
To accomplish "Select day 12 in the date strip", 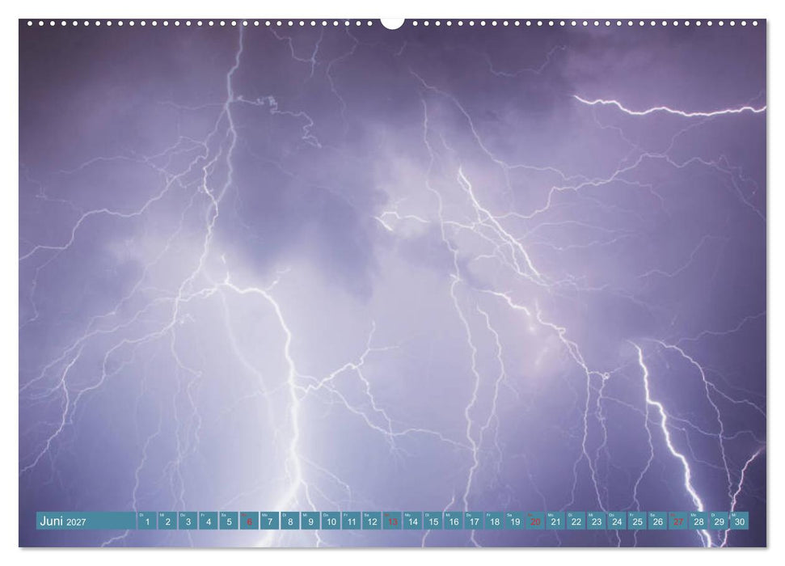I will tap(372, 521).
